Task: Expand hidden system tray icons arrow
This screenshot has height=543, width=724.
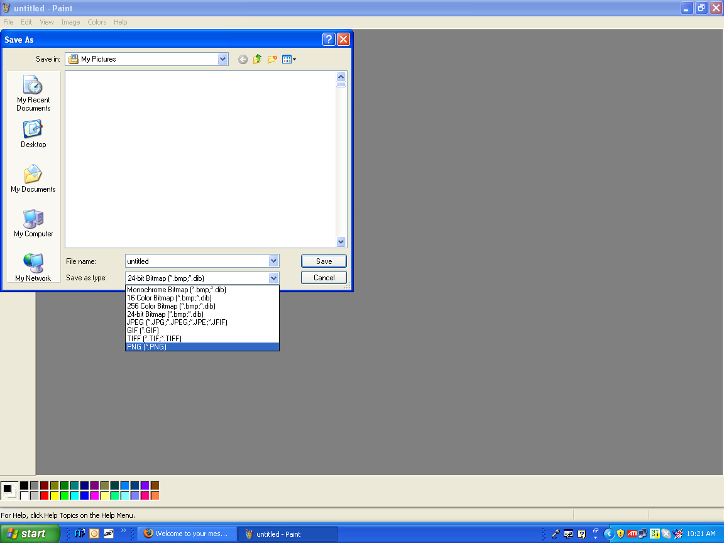Action: 609,534
